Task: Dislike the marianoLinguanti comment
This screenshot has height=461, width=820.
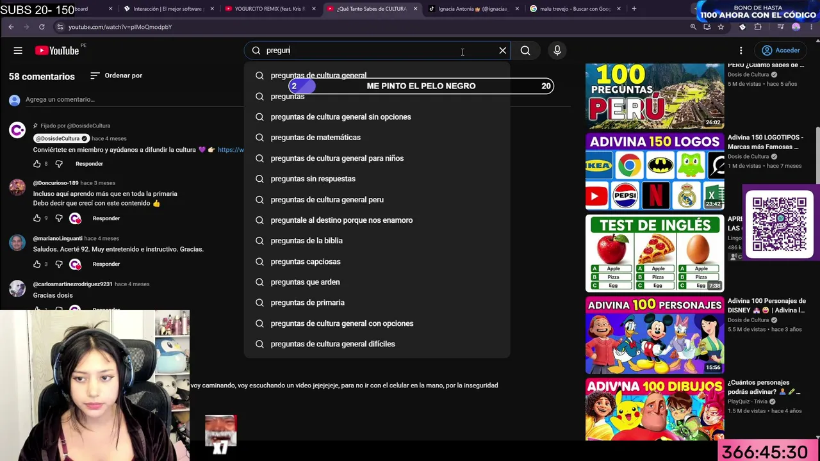Action: click(59, 264)
